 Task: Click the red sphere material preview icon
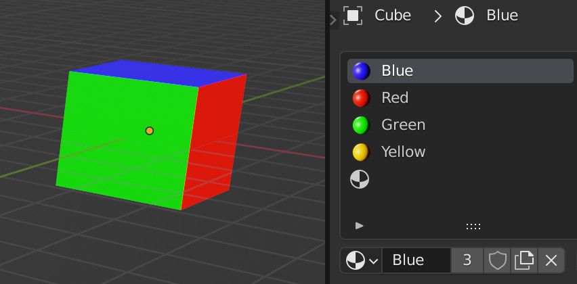(361, 98)
